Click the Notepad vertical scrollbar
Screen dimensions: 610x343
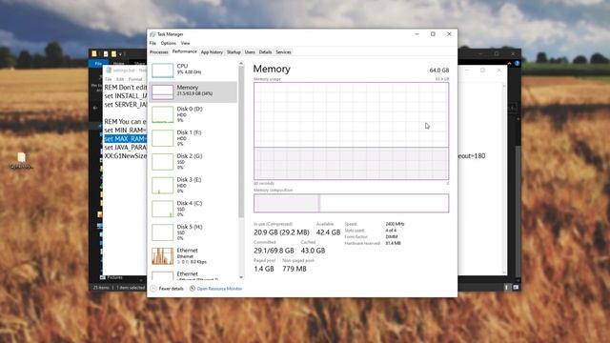pos(504,179)
